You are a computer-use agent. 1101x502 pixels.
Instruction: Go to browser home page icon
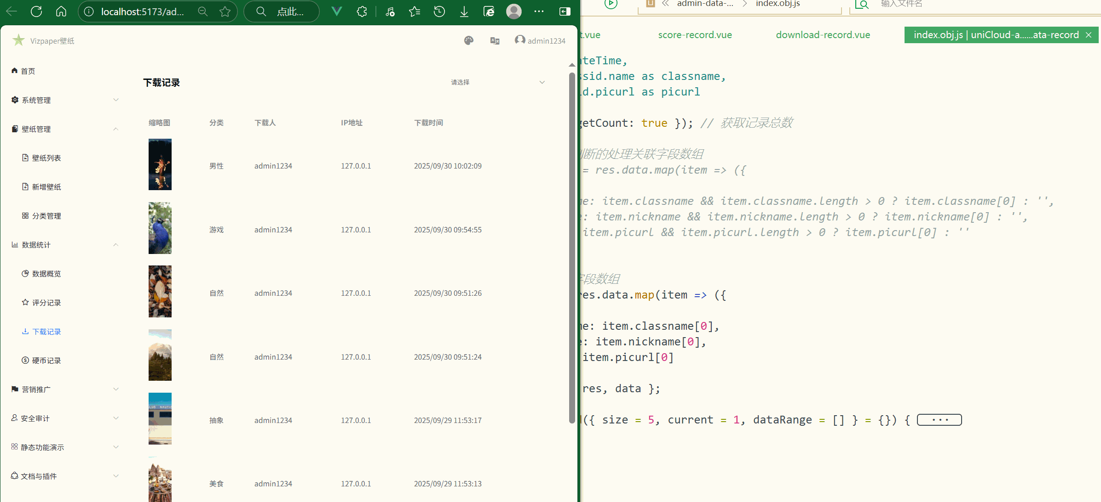click(x=61, y=11)
